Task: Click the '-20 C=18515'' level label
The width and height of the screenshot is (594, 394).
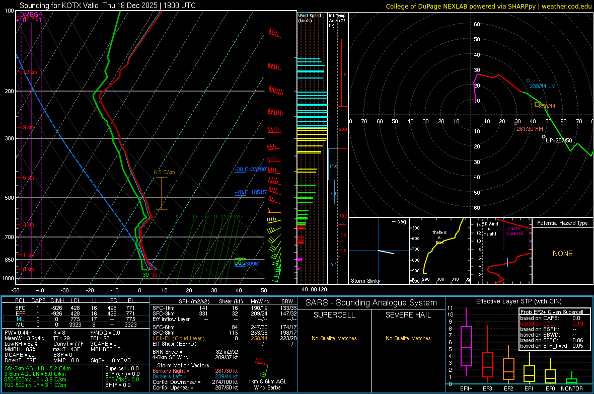Action: pos(250,192)
